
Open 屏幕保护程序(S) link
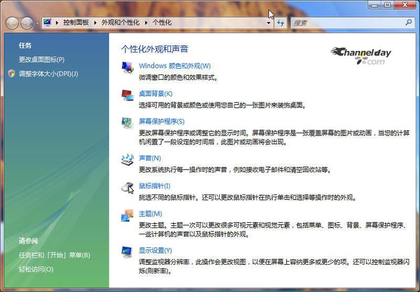tap(162, 121)
